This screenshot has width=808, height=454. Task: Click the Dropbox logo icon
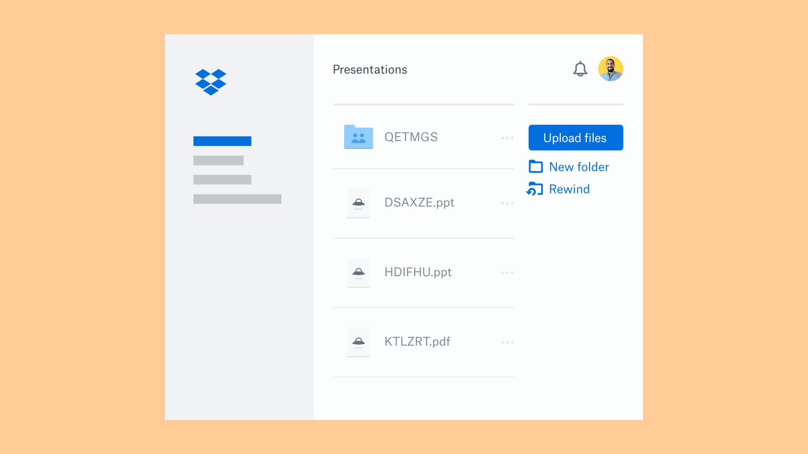pyautogui.click(x=212, y=81)
